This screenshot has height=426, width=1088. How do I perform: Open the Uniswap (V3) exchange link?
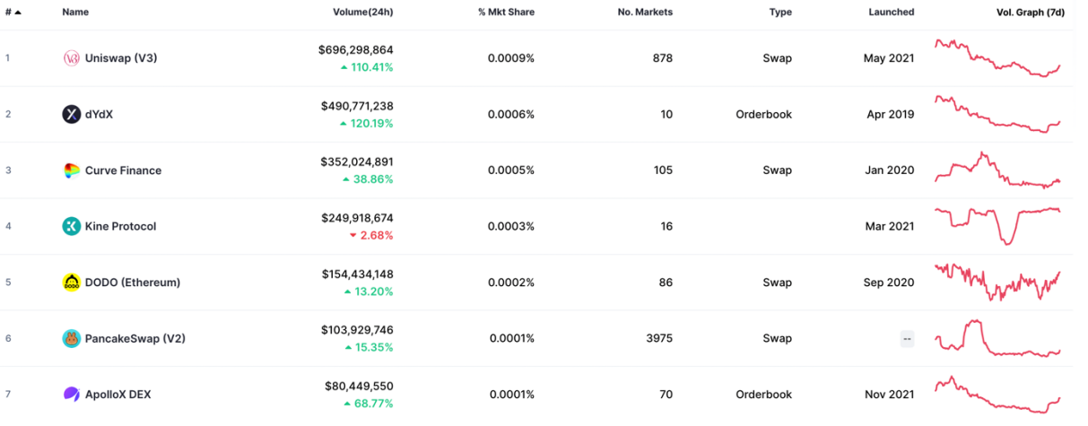[121, 58]
